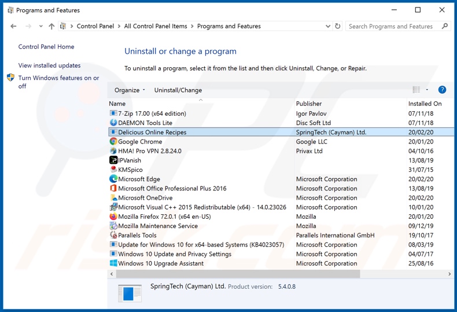Click the IPVanish icon

pos(113,160)
